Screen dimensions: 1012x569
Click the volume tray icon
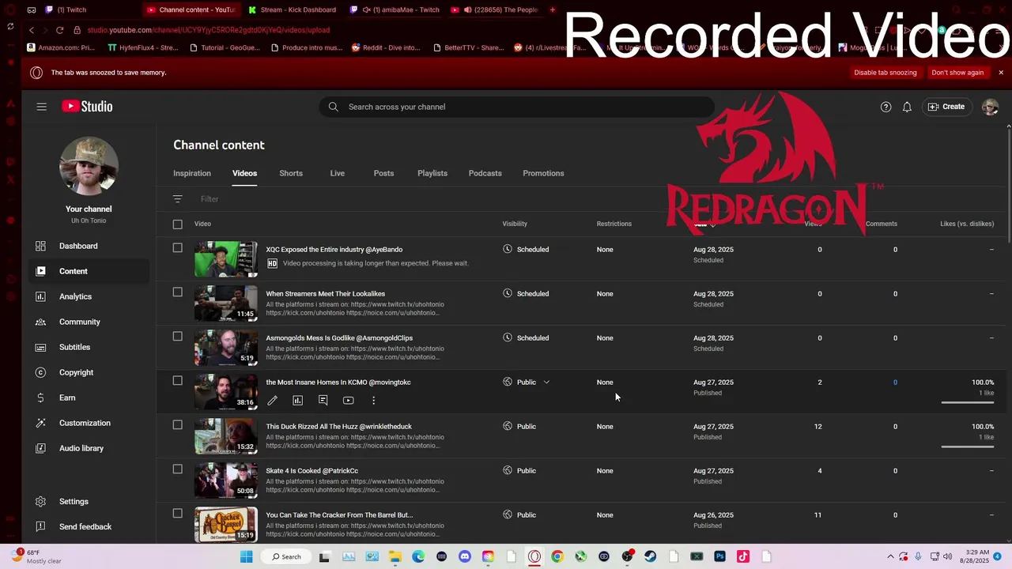pos(949,556)
